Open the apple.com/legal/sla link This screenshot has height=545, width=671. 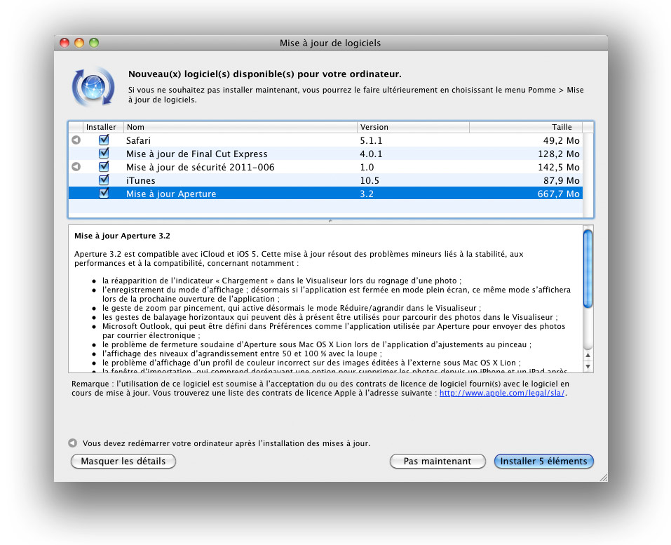click(x=502, y=393)
